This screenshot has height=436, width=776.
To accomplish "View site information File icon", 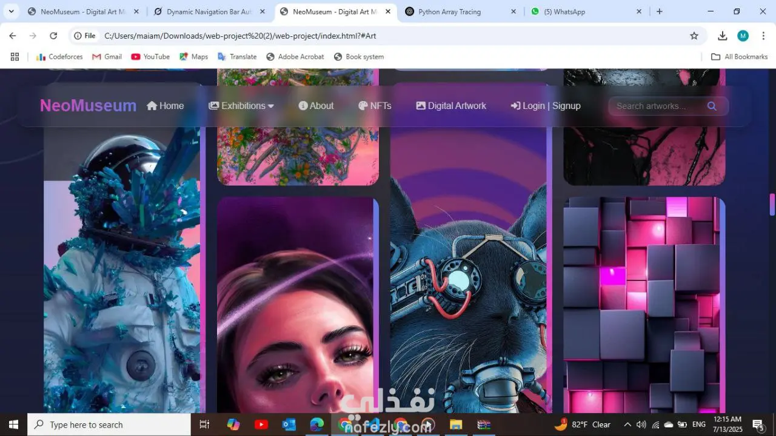I will click(85, 36).
